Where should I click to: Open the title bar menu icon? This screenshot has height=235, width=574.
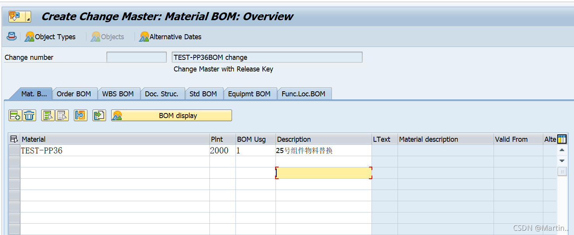19,17
